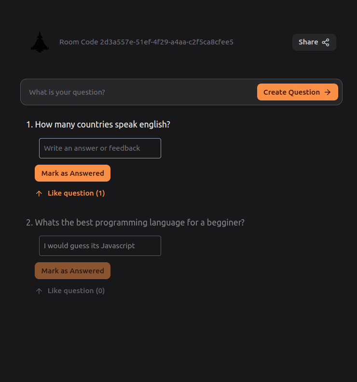
Task: Click the "Write an answer or feedback" box
Action: click(100, 148)
